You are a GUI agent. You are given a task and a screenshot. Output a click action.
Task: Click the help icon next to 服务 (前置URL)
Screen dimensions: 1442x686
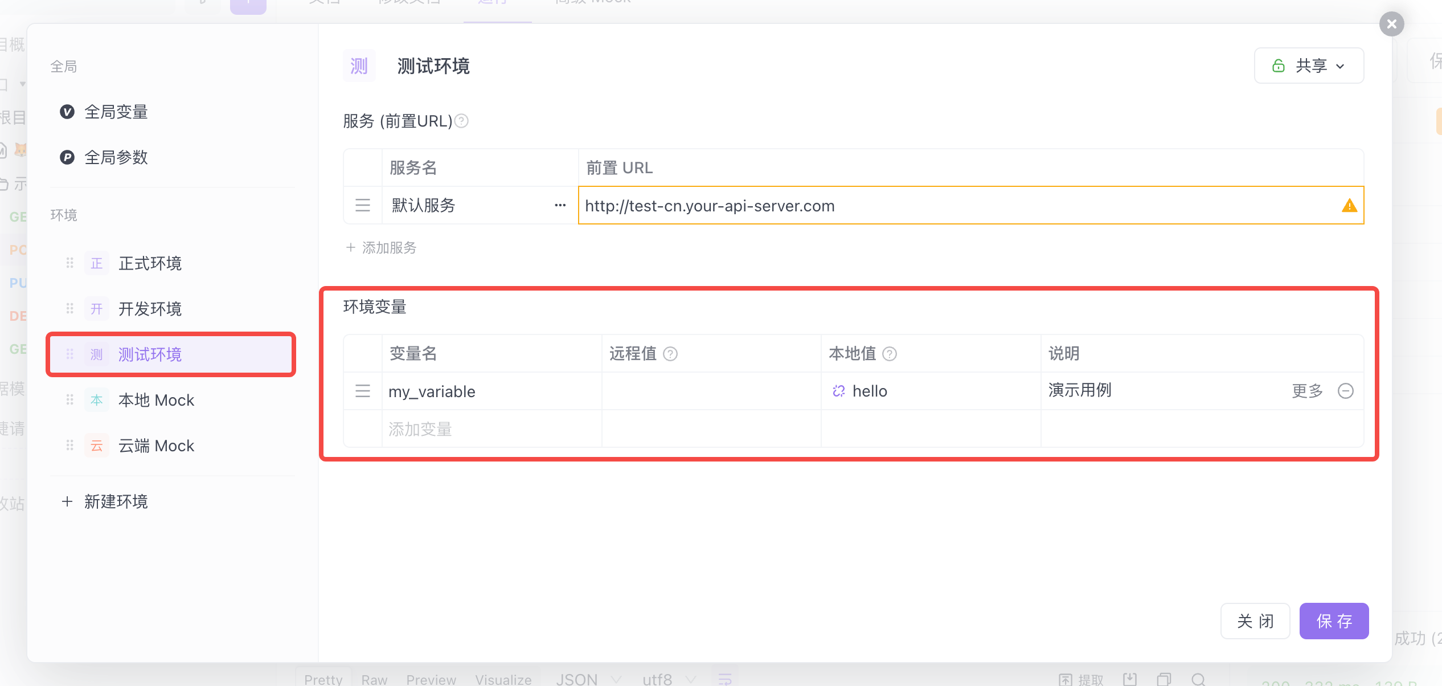point(461,121)
